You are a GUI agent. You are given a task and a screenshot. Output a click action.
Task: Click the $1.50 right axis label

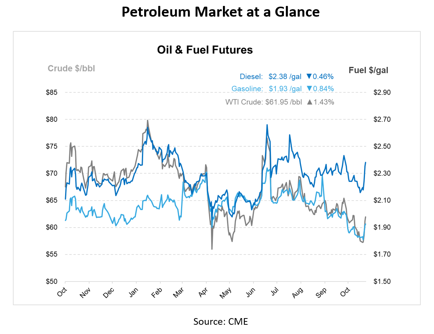tap(382, 282)
